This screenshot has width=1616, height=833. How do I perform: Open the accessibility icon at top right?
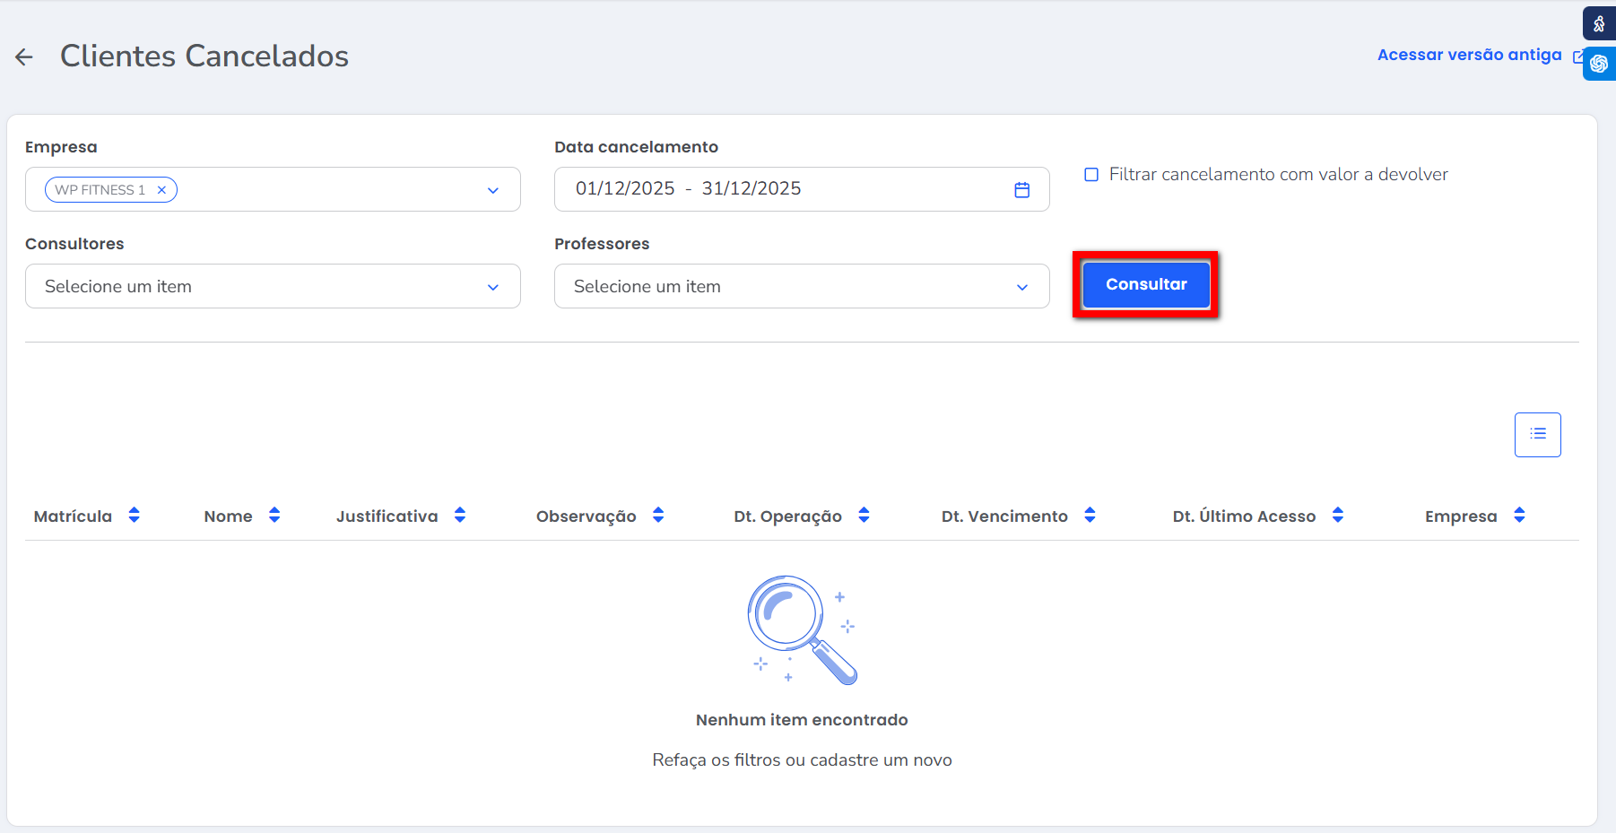(1598, 24)
